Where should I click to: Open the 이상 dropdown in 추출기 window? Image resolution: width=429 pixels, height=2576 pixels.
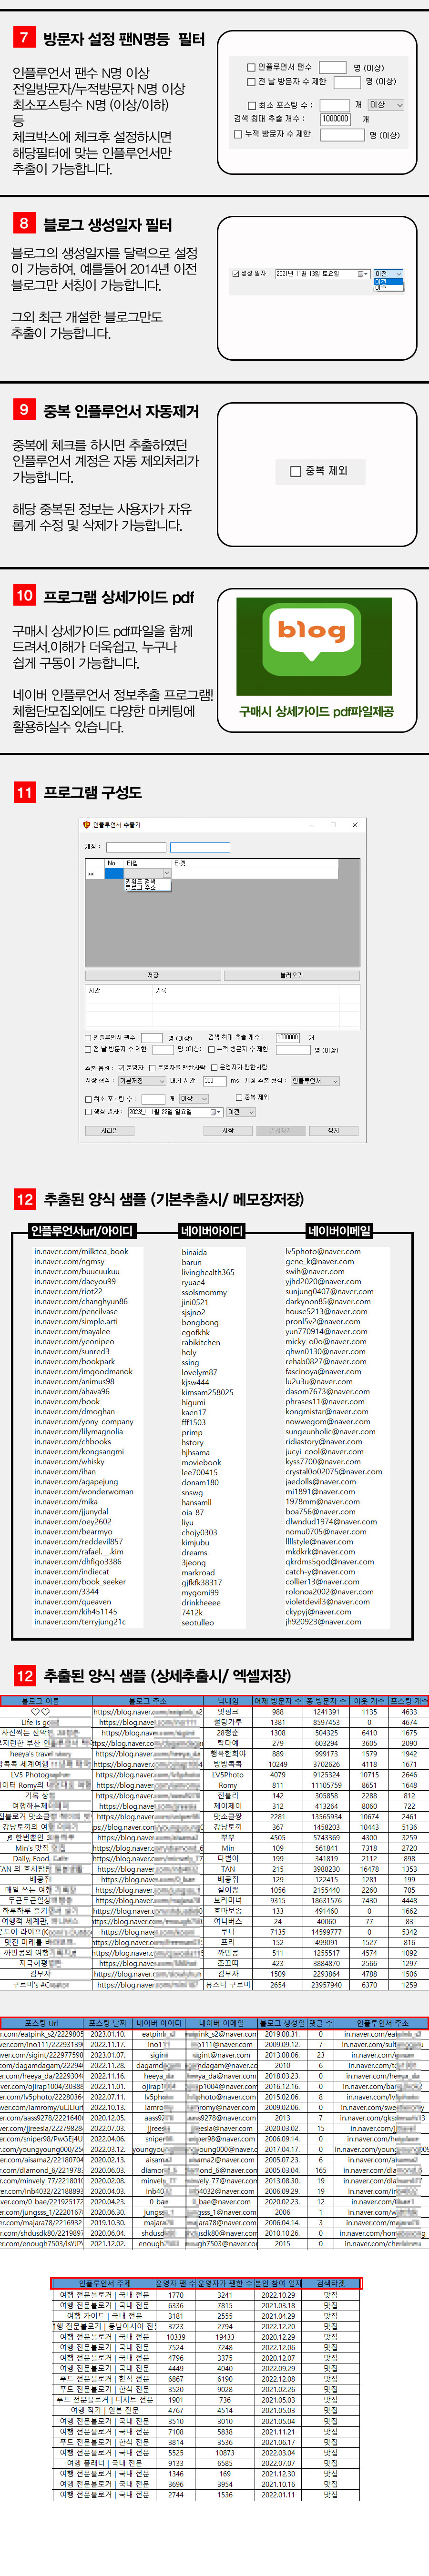pyautogui.click(x=194, y=1099)
